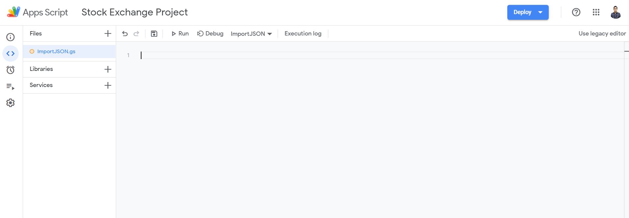
Task: Add a library using the plus icon
Action: coord(108,69)
